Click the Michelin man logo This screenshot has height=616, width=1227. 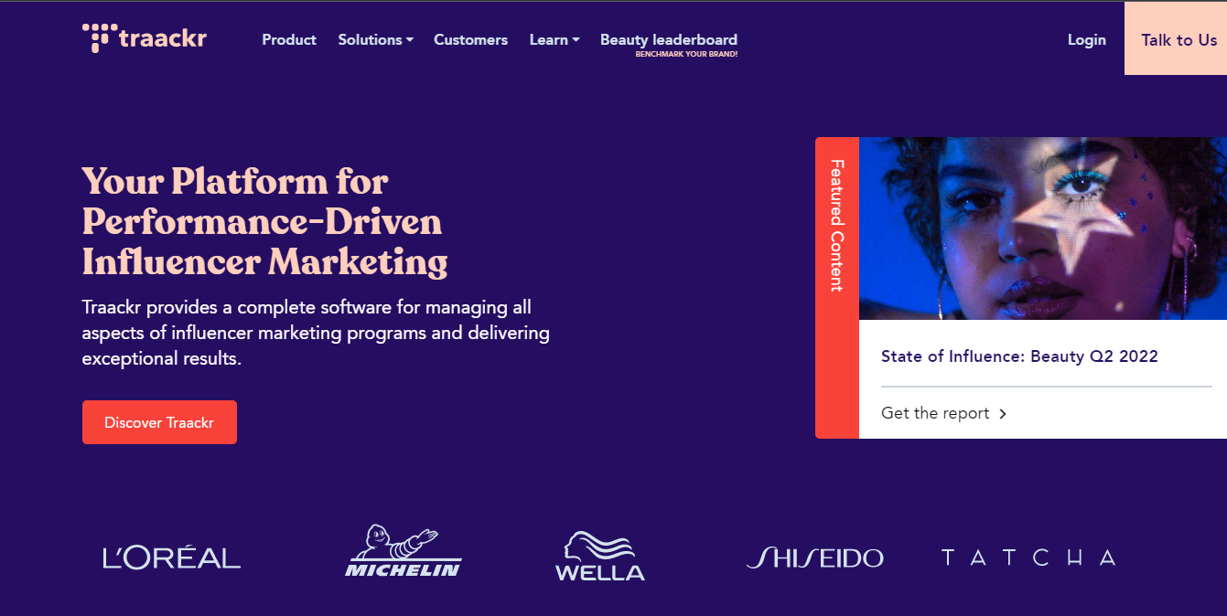[x=404, y=551]
